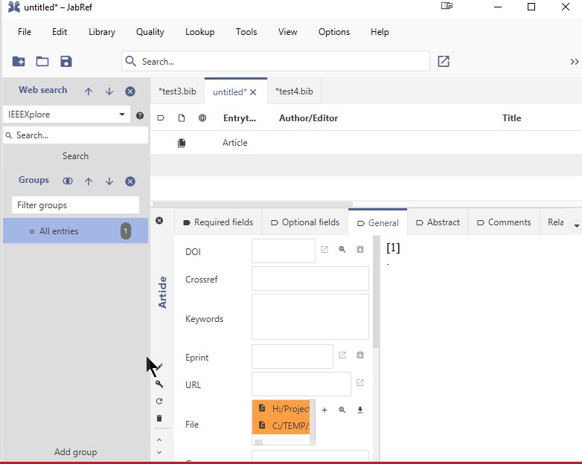Click the Crossref input field

tap(310, 279)
